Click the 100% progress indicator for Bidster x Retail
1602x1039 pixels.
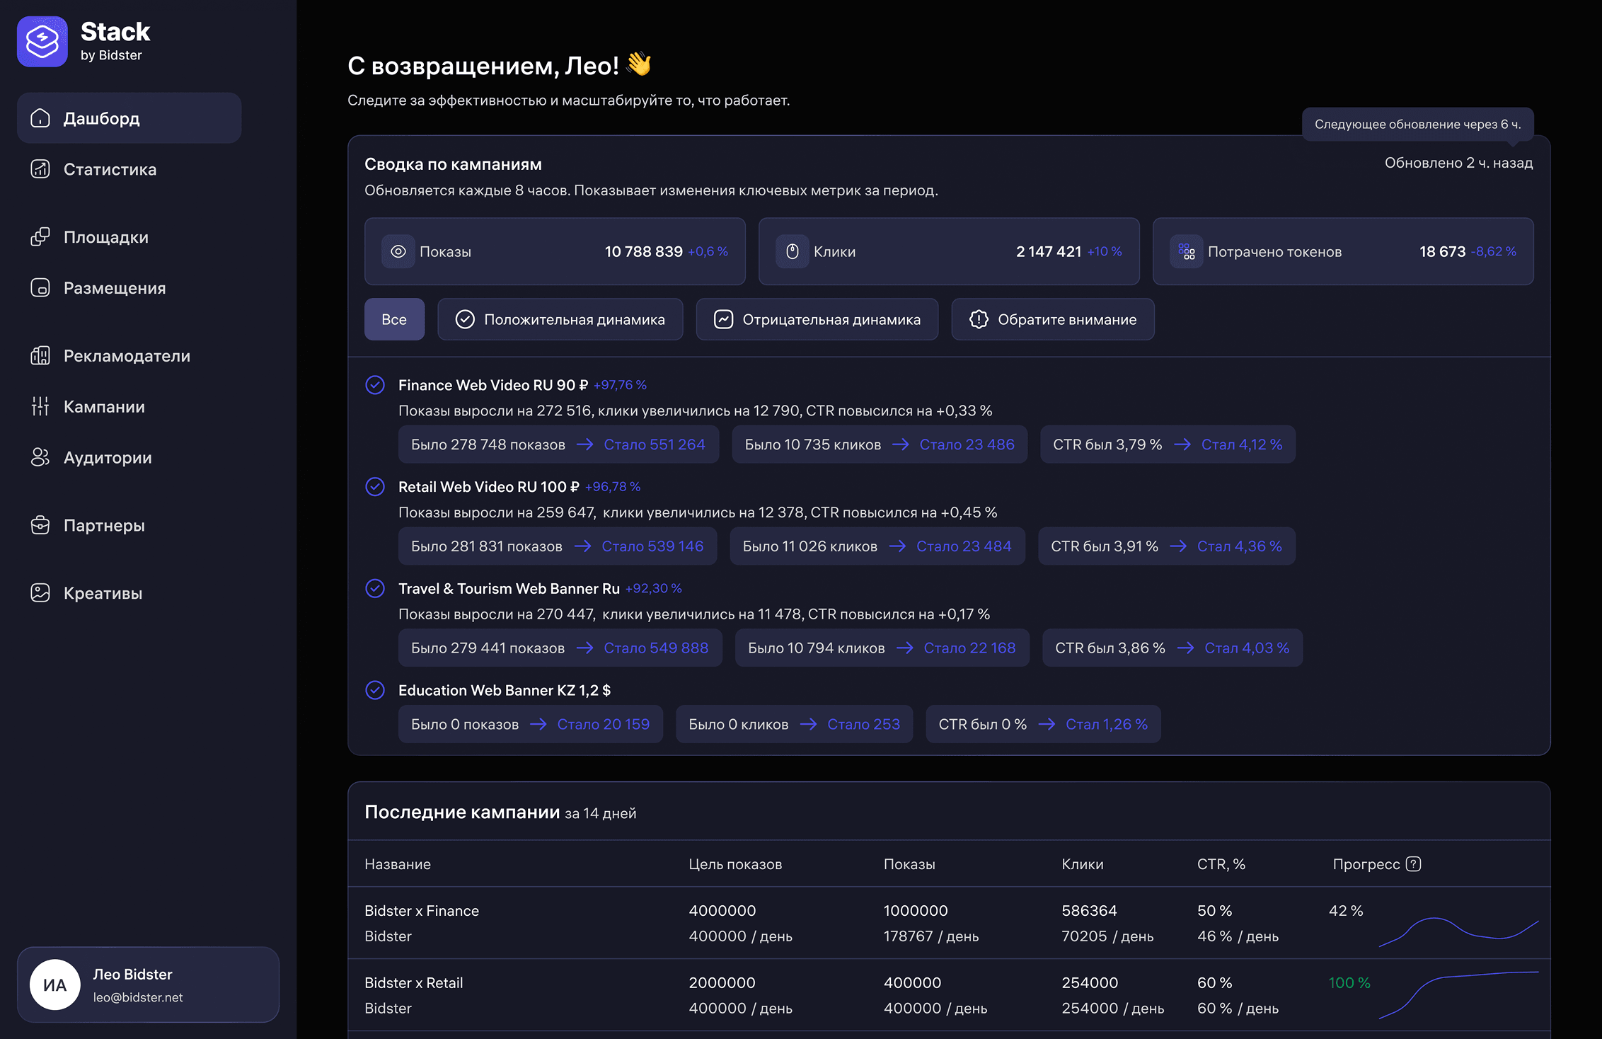point(1349,982)
